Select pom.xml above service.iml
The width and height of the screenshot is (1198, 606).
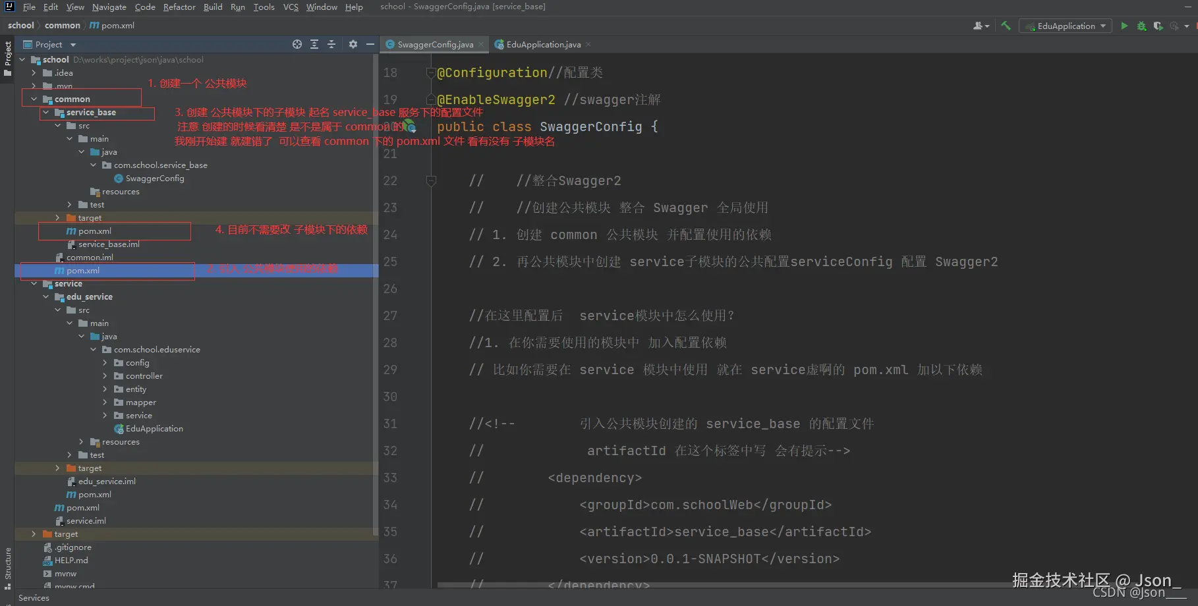pos(77,508)
